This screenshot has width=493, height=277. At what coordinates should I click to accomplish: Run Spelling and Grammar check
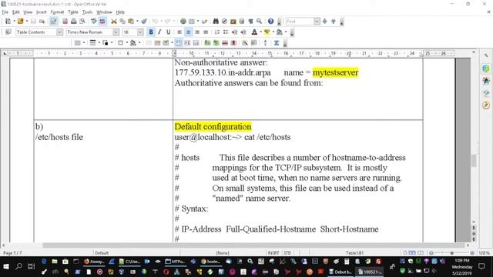pyautogui.click(x=94, y=22)
